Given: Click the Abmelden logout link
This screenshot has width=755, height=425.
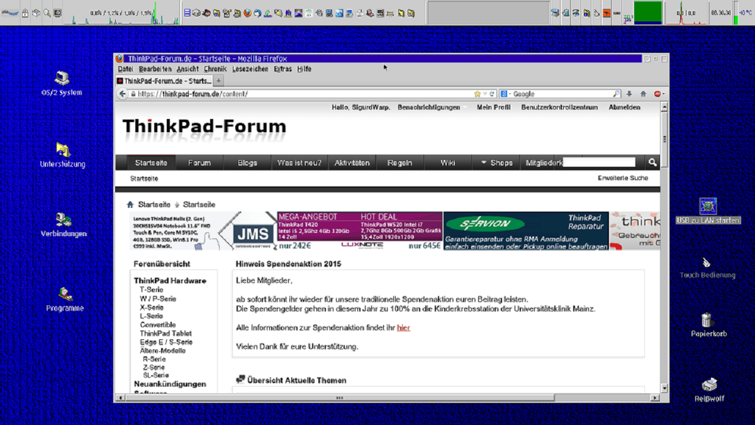Looking at the screenshot, I should pos(624,108).
